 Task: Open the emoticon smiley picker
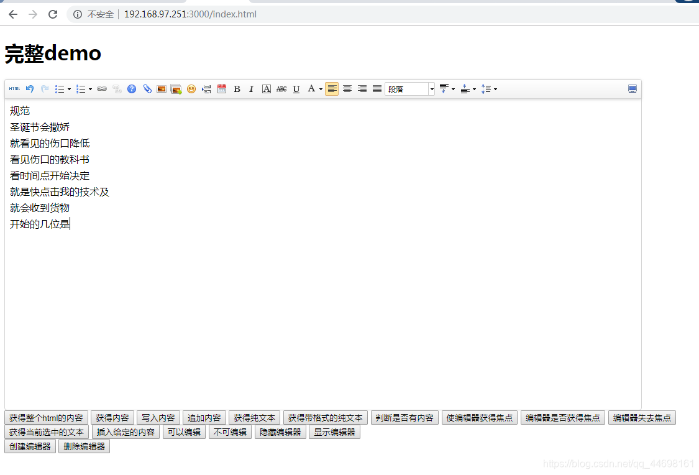[x=191, y=89]
